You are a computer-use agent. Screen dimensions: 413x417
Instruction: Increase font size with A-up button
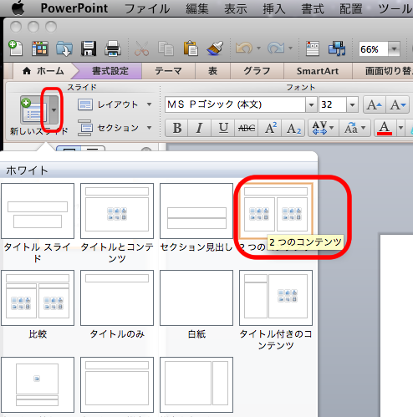tap(375, 105)
